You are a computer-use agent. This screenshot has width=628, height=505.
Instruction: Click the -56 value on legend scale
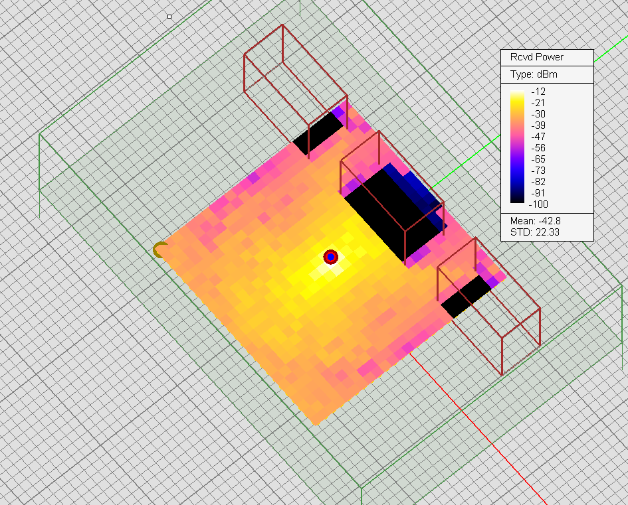pyautogui.click(x=539, y=147)
